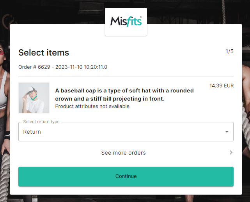Click the selected Return value text
Viewport: 250px width, 202px height.
coord(32,132)
